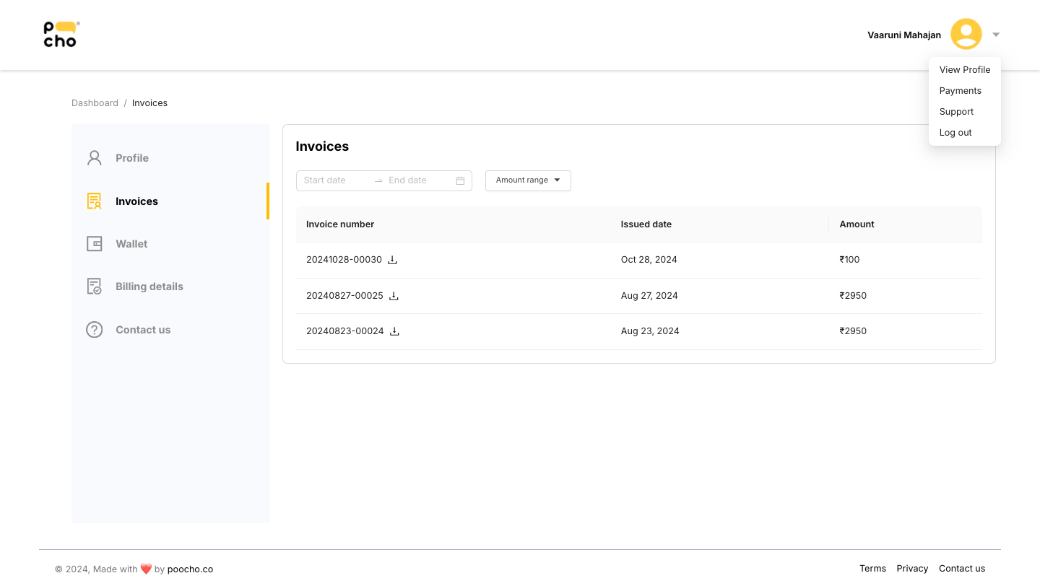The image size is (1040, 586).
Task: Choose Payments in the user menu
Action: pyautogui.click(x=960, y=91)
